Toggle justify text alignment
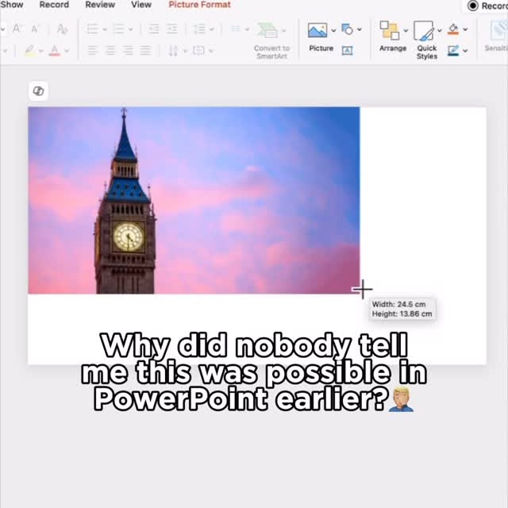Screen dimensions: 508x508 (x=145, y=50)
